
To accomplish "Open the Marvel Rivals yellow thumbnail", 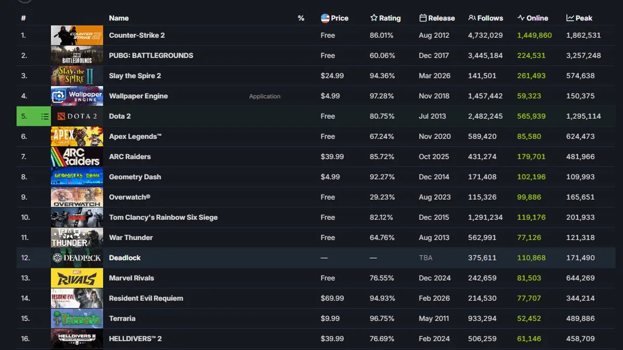I will click(77, 278).
